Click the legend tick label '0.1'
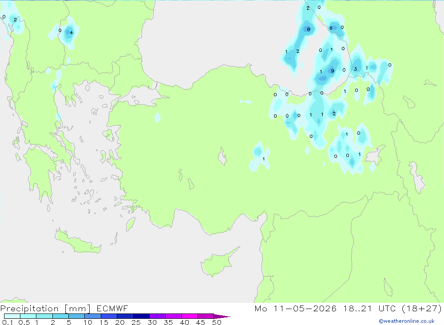The width and height of the screenshot is (444, 325). click(8, 322)
